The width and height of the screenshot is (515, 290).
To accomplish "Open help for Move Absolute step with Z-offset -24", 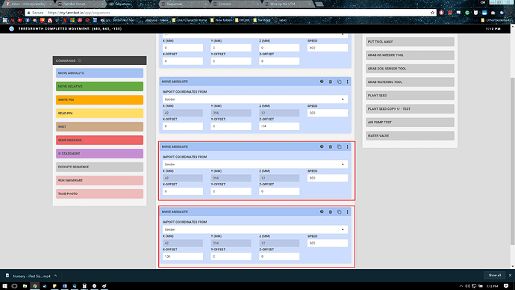I will point(322,81).
